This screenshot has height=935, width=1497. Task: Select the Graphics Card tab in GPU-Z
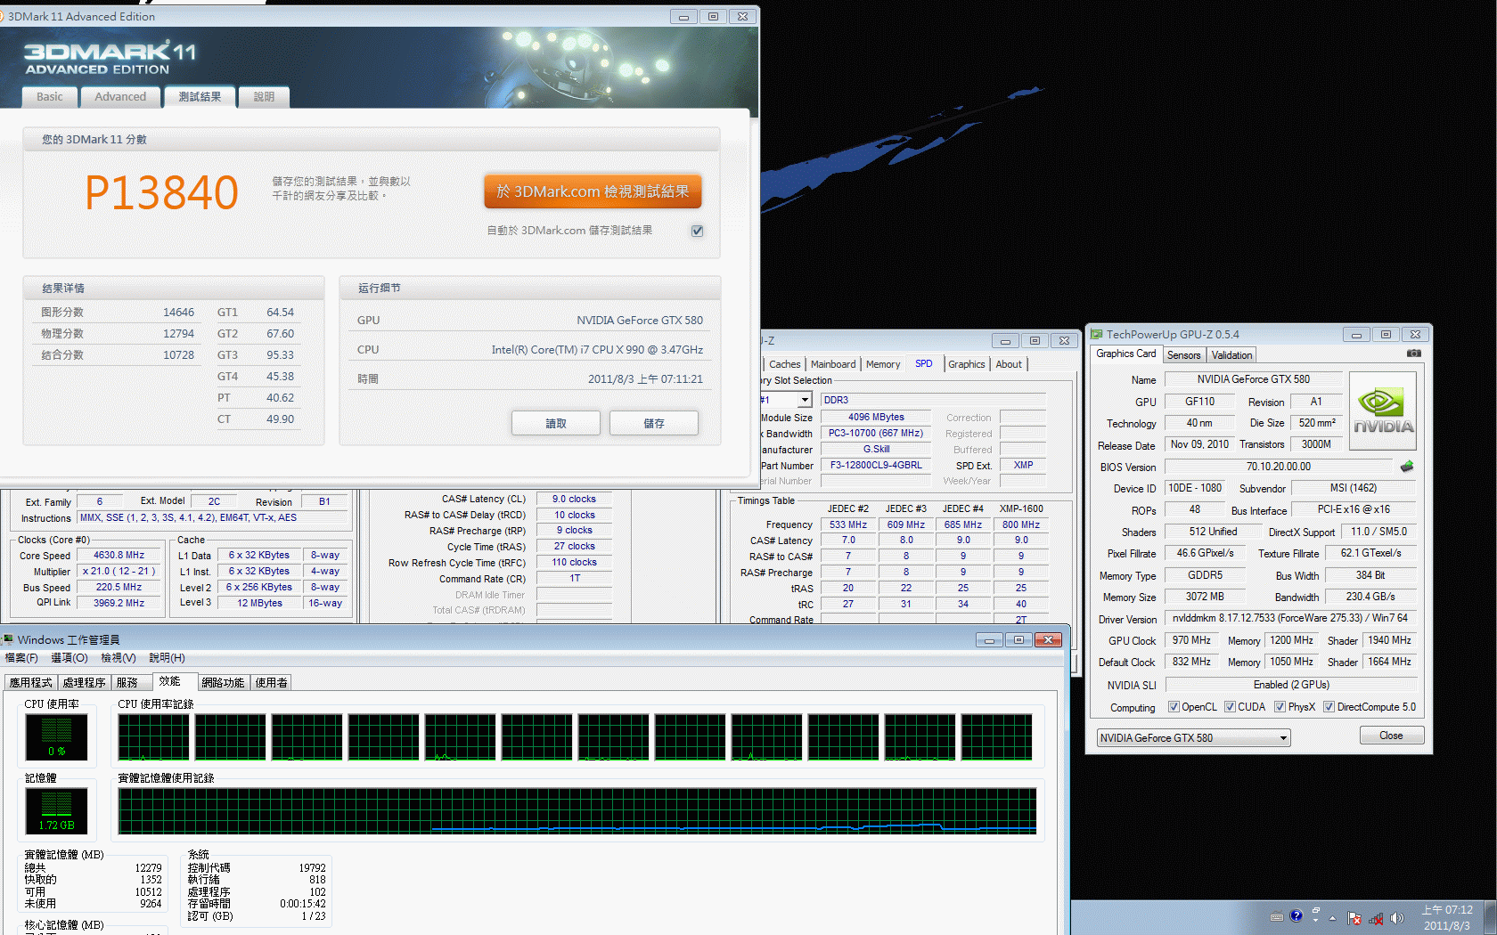[1125, 354]
